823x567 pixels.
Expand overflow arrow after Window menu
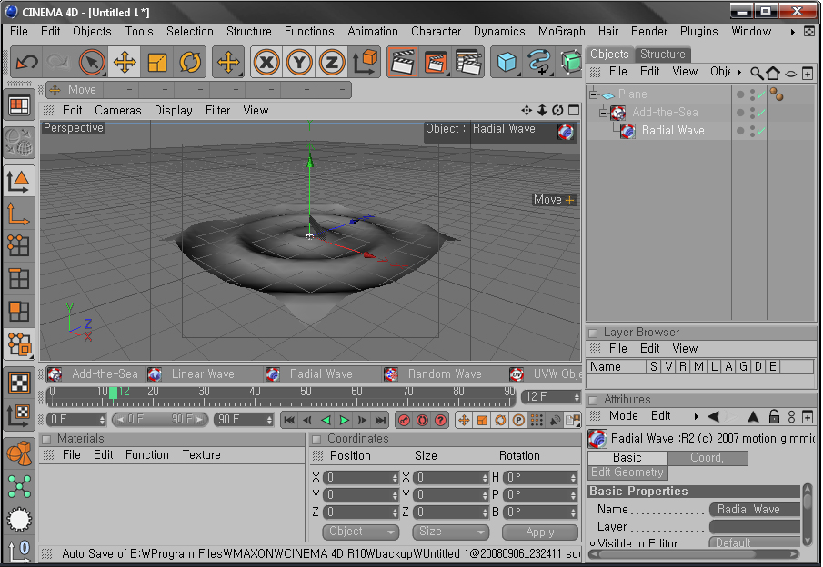click(792, 32)
